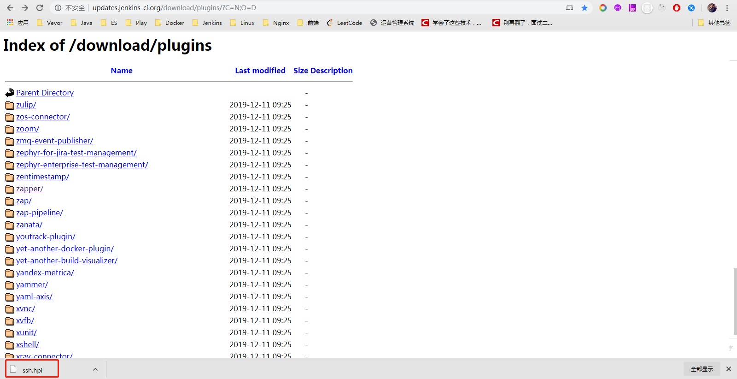Open the zanata/ directory
737x379 pixels.
29,225
